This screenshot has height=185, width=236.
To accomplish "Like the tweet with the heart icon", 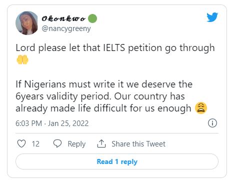I will [21, 143].
